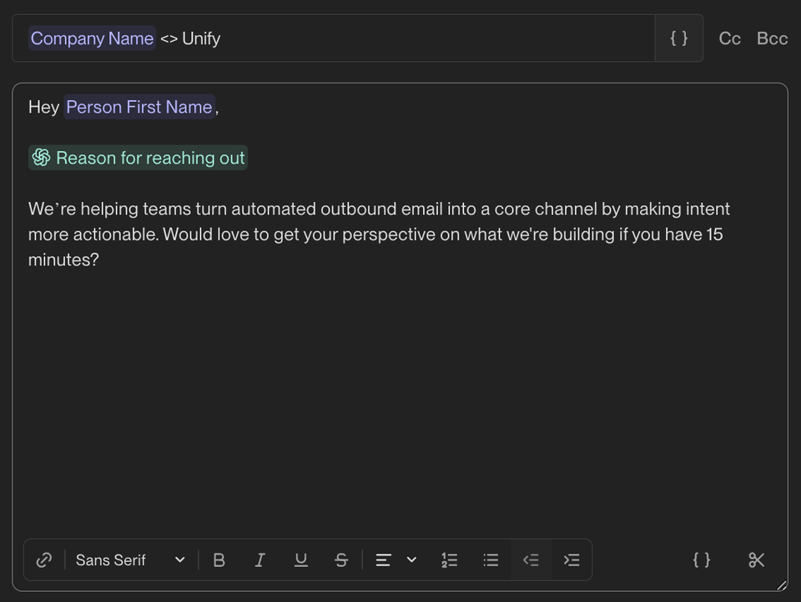Select the Person First Name variable chip

coord(139,107)
